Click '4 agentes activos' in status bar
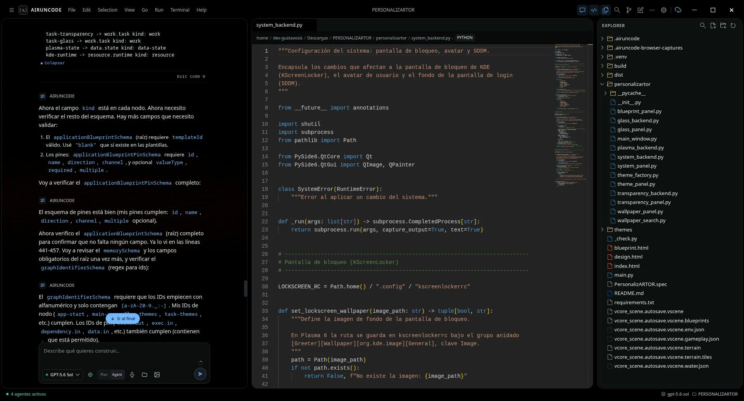This screenshot has height=401, width=744. click(x=26, y=394)
